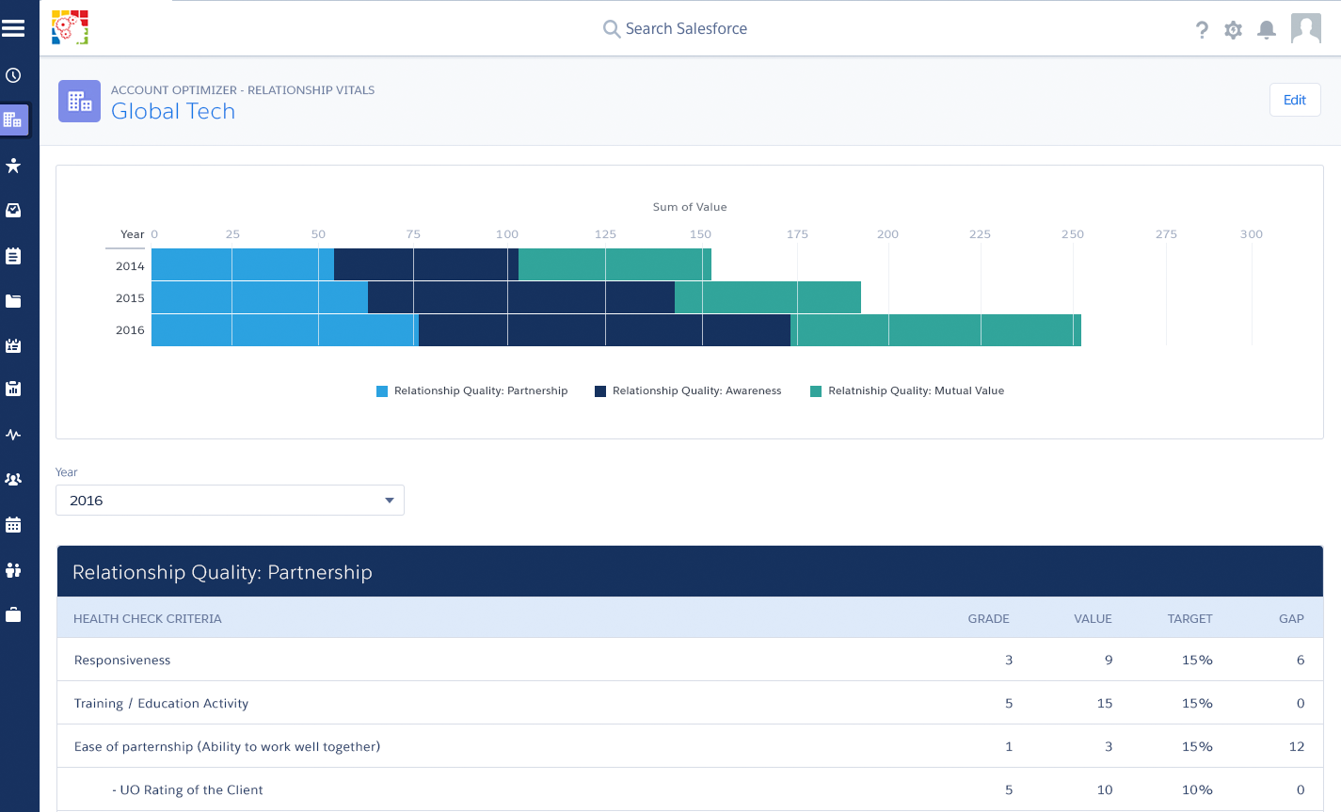The image size is (1341, 812).
Task: Open the Year dropdown showing 2016
Action: (x=230, y=500)
